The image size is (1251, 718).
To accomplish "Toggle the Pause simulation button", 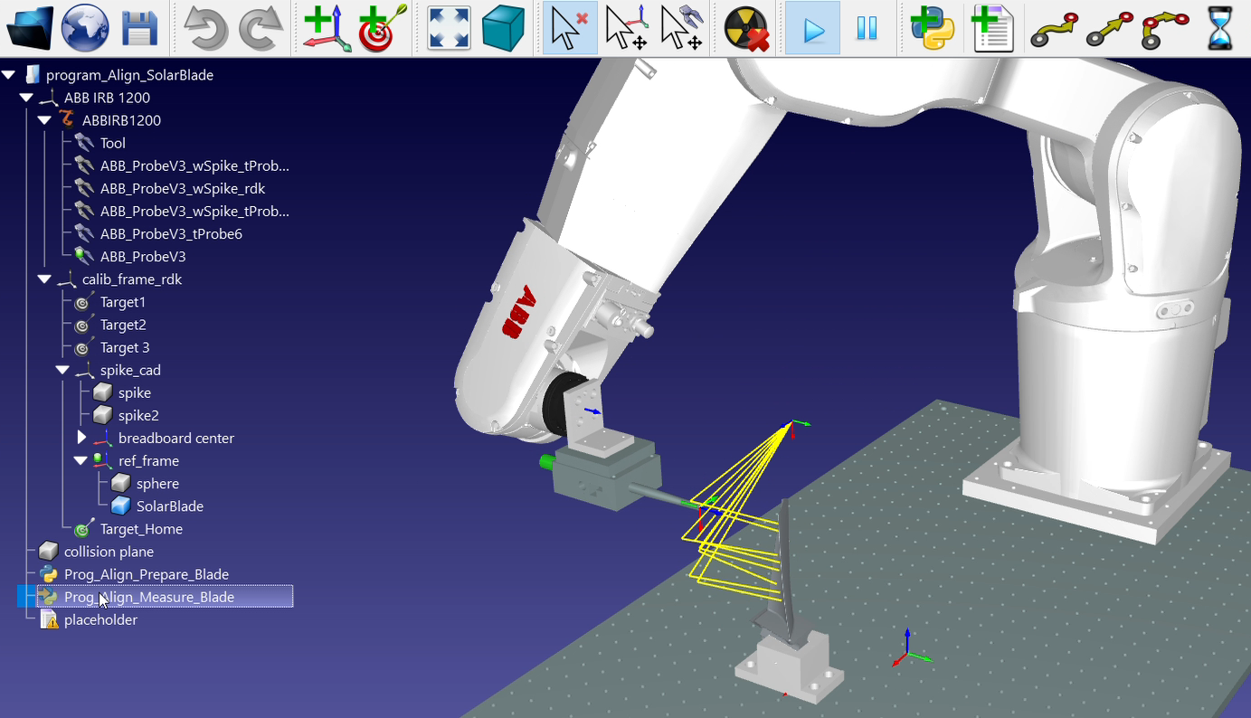I will (867, 29).
